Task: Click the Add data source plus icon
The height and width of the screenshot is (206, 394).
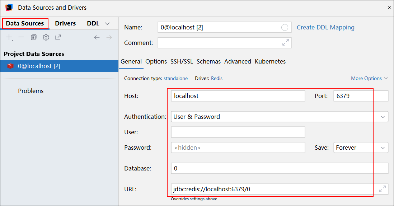Action: 9,37
